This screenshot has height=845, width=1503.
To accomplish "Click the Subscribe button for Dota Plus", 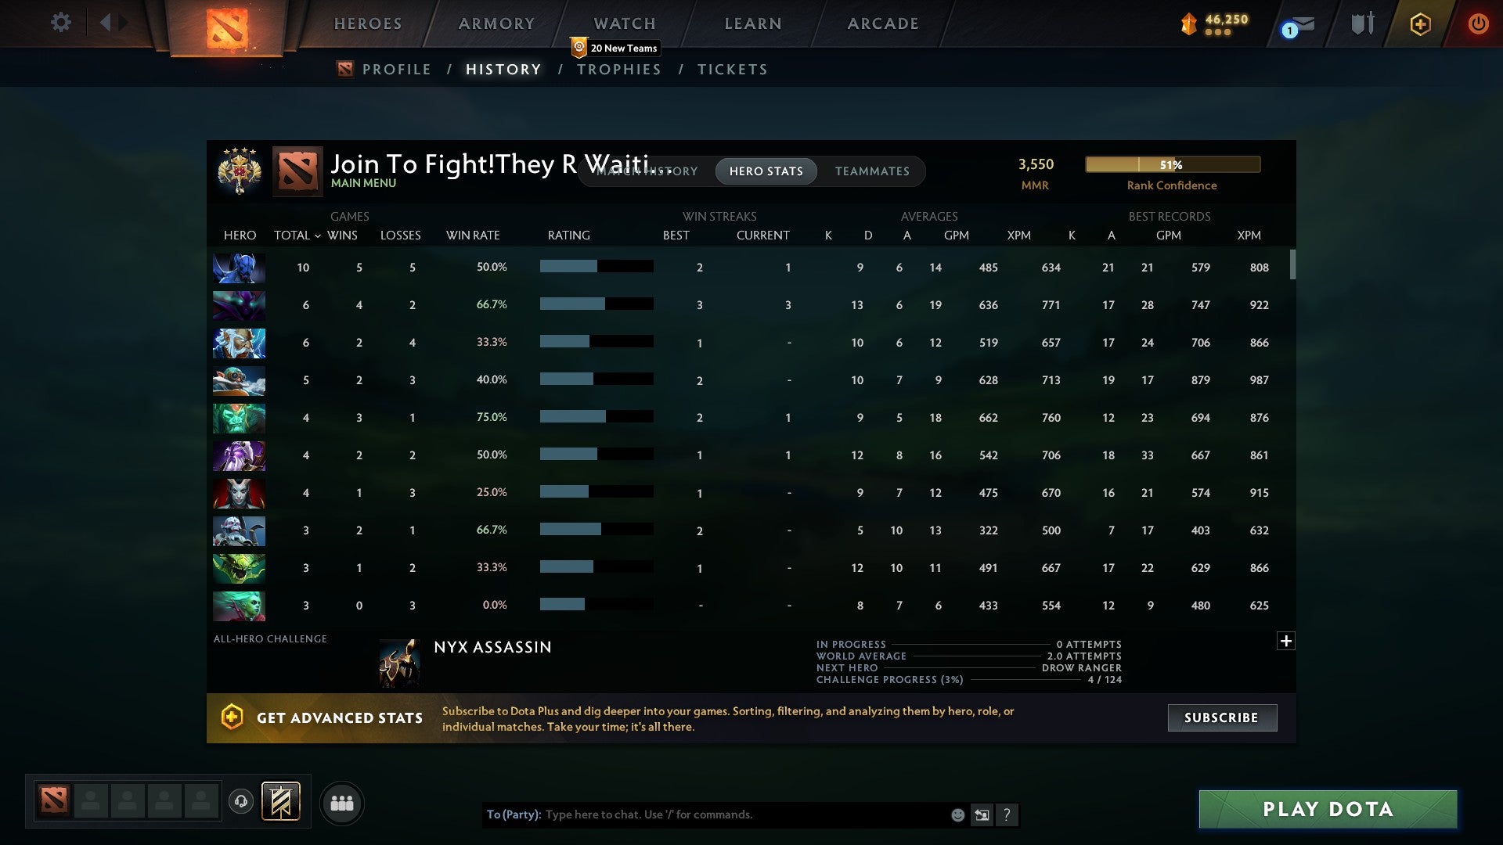I will [x=1221, y=717].
